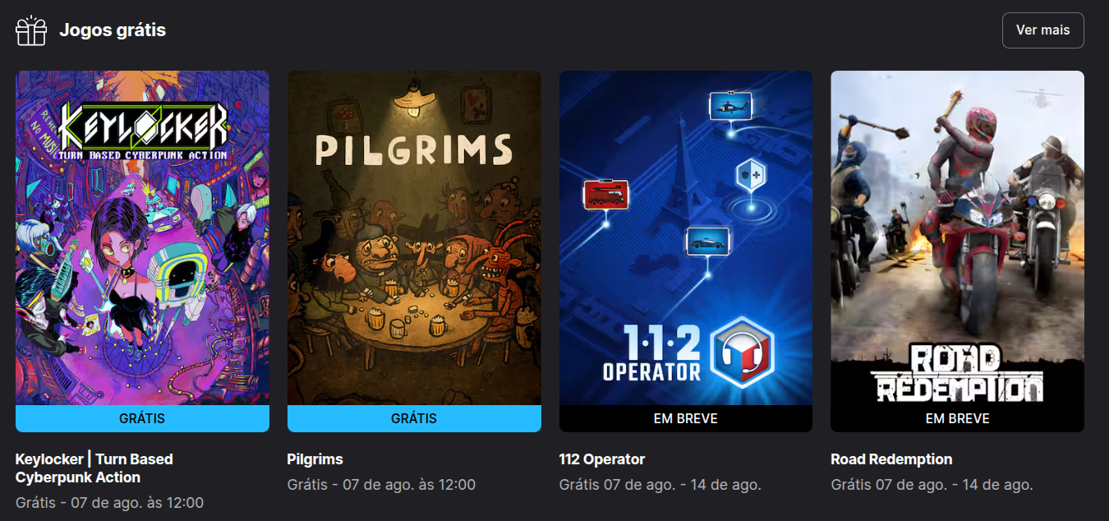The image size is (1109, 521).
Task: Open the Ver mais button
Action: [1042, 30]
